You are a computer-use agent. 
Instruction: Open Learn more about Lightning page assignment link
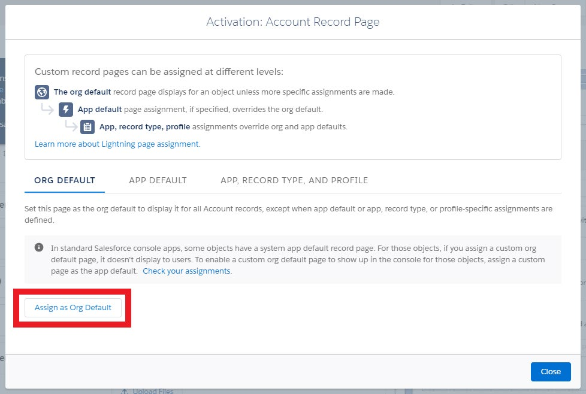117,144
